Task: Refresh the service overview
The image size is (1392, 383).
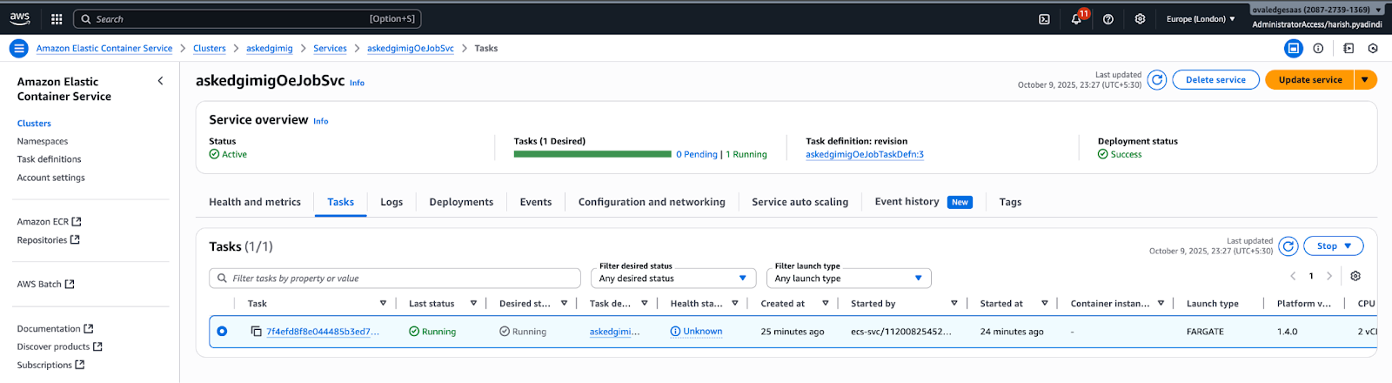Action: tap(1156, 80)
